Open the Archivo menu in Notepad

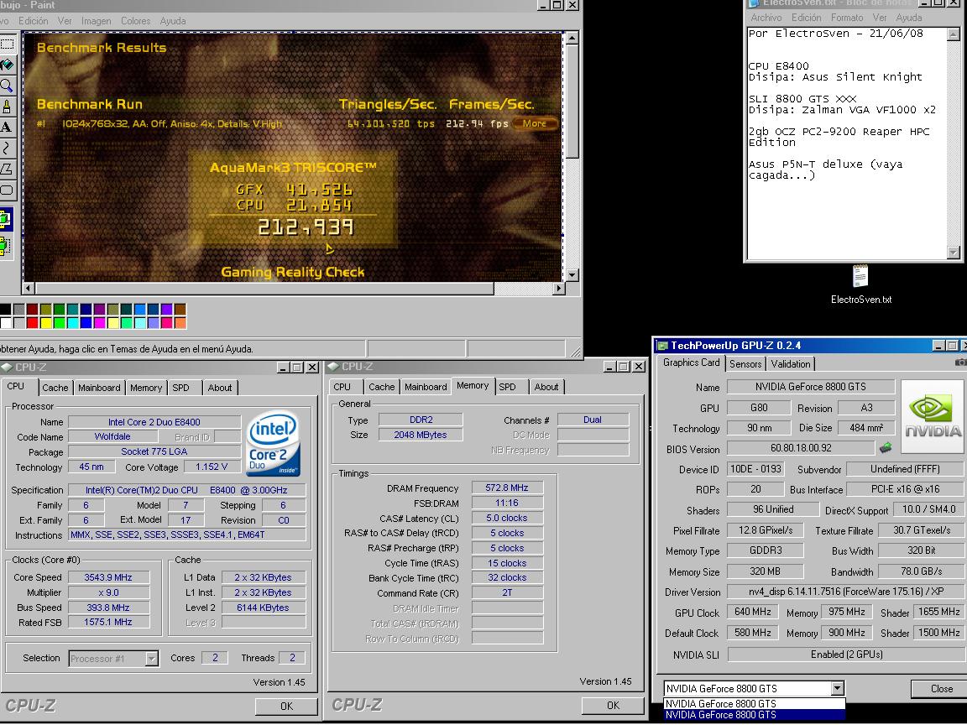click(766, 18)
